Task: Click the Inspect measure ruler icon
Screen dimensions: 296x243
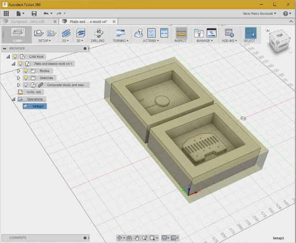Action: [181, 33]
